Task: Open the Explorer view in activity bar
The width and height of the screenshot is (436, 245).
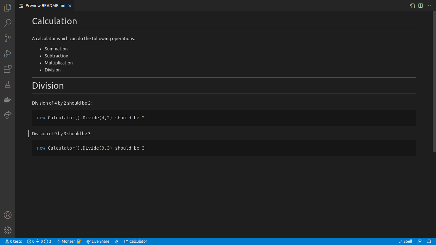Action: (8, 8)
